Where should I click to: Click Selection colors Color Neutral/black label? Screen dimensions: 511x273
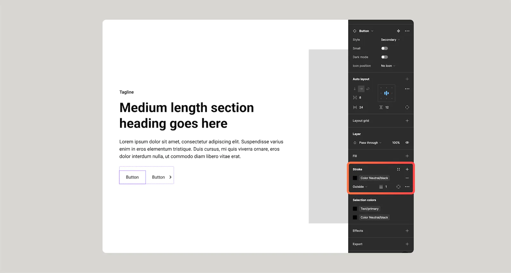374,217
